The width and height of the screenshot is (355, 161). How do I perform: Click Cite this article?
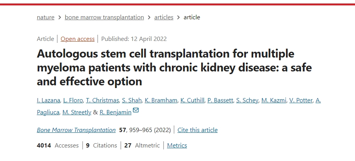point(197,130)
